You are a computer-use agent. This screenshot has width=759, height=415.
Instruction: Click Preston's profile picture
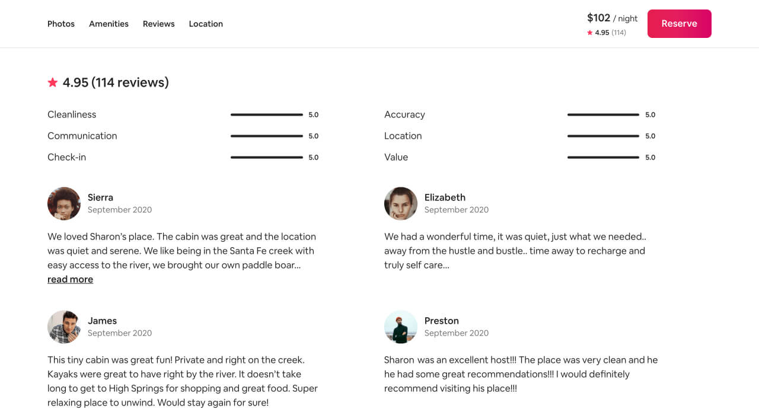click(401, 327)
